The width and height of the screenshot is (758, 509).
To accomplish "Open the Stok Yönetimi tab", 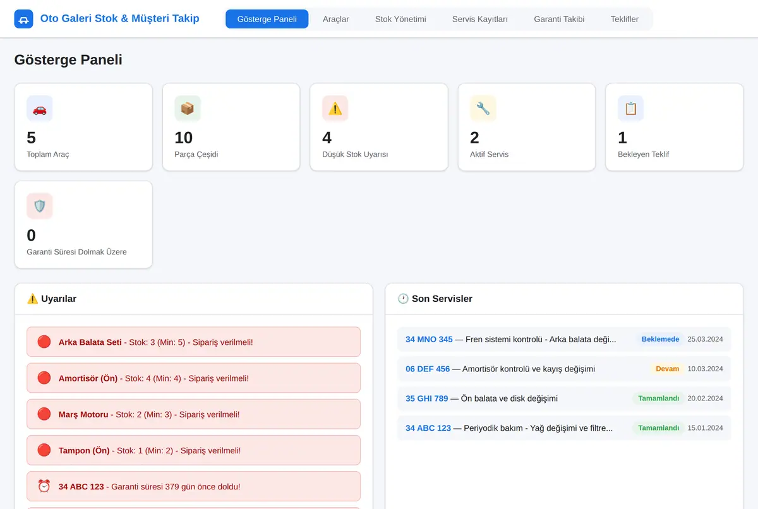I will click(x=400, y=19).
